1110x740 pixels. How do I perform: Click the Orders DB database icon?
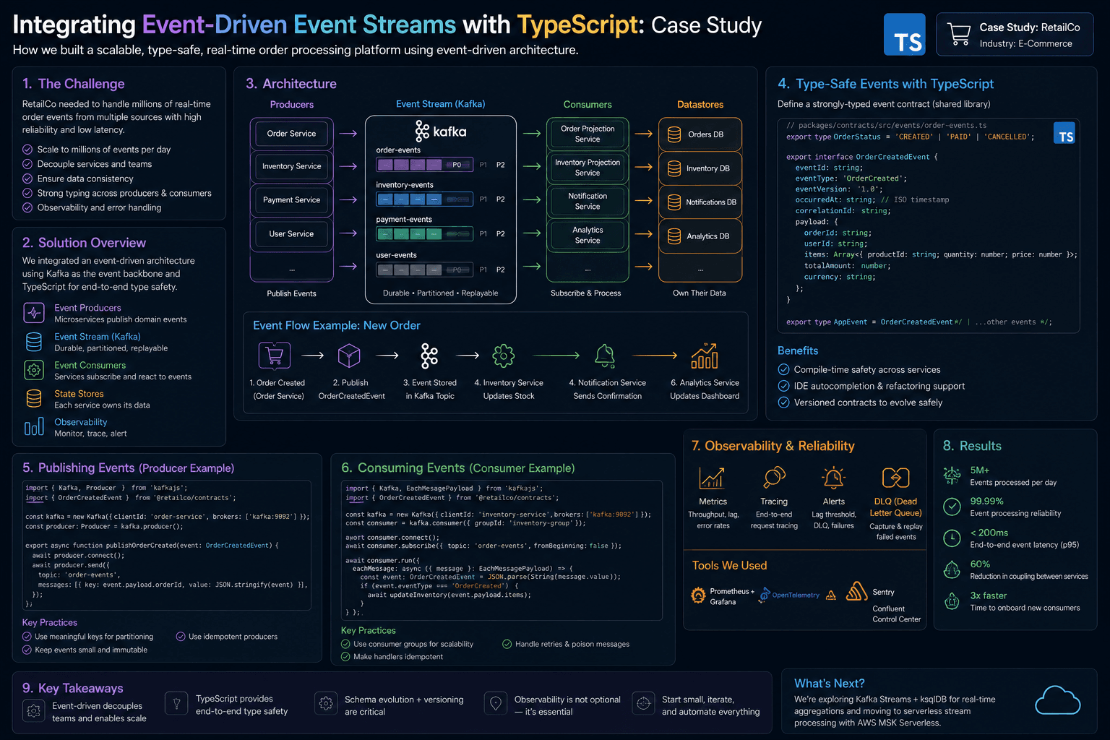pyautogui.click(x=674, y=134)
